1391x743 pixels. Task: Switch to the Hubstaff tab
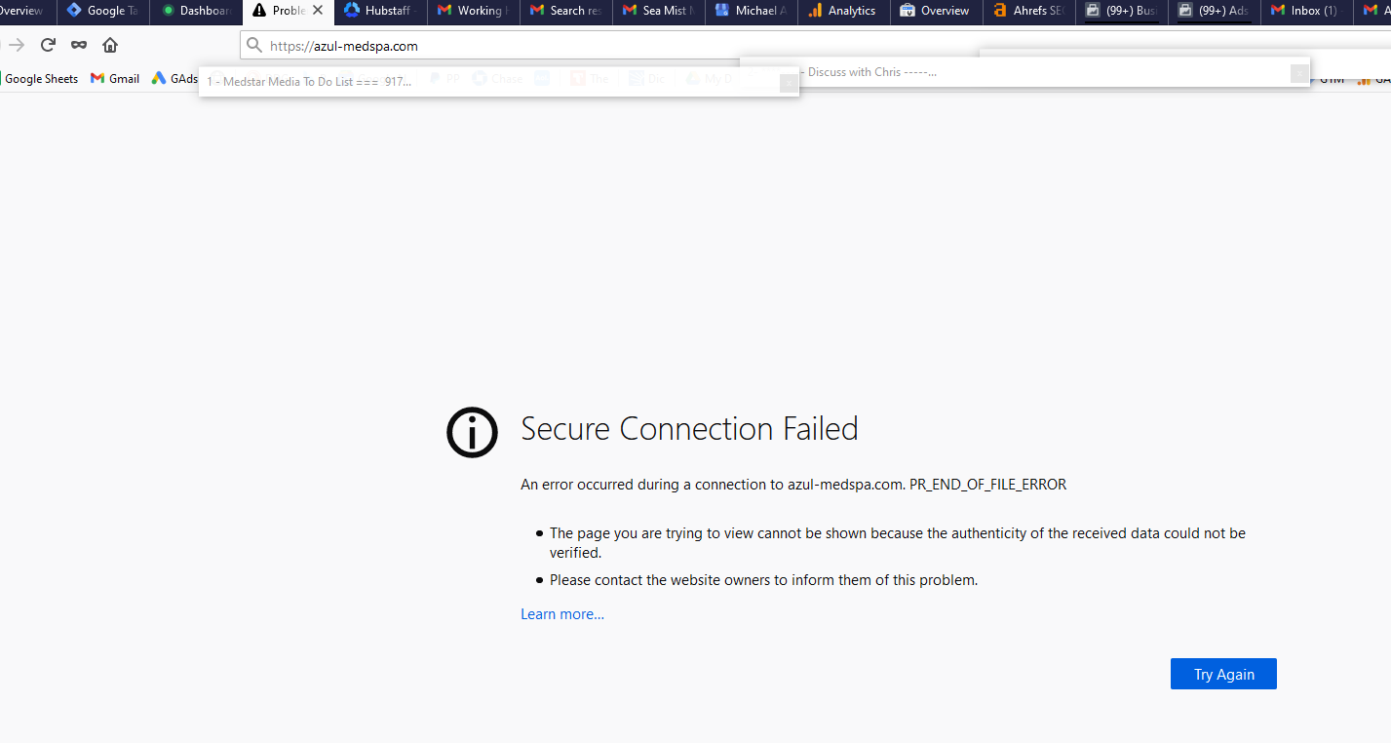pyautogui.click(x=381, y=11)
